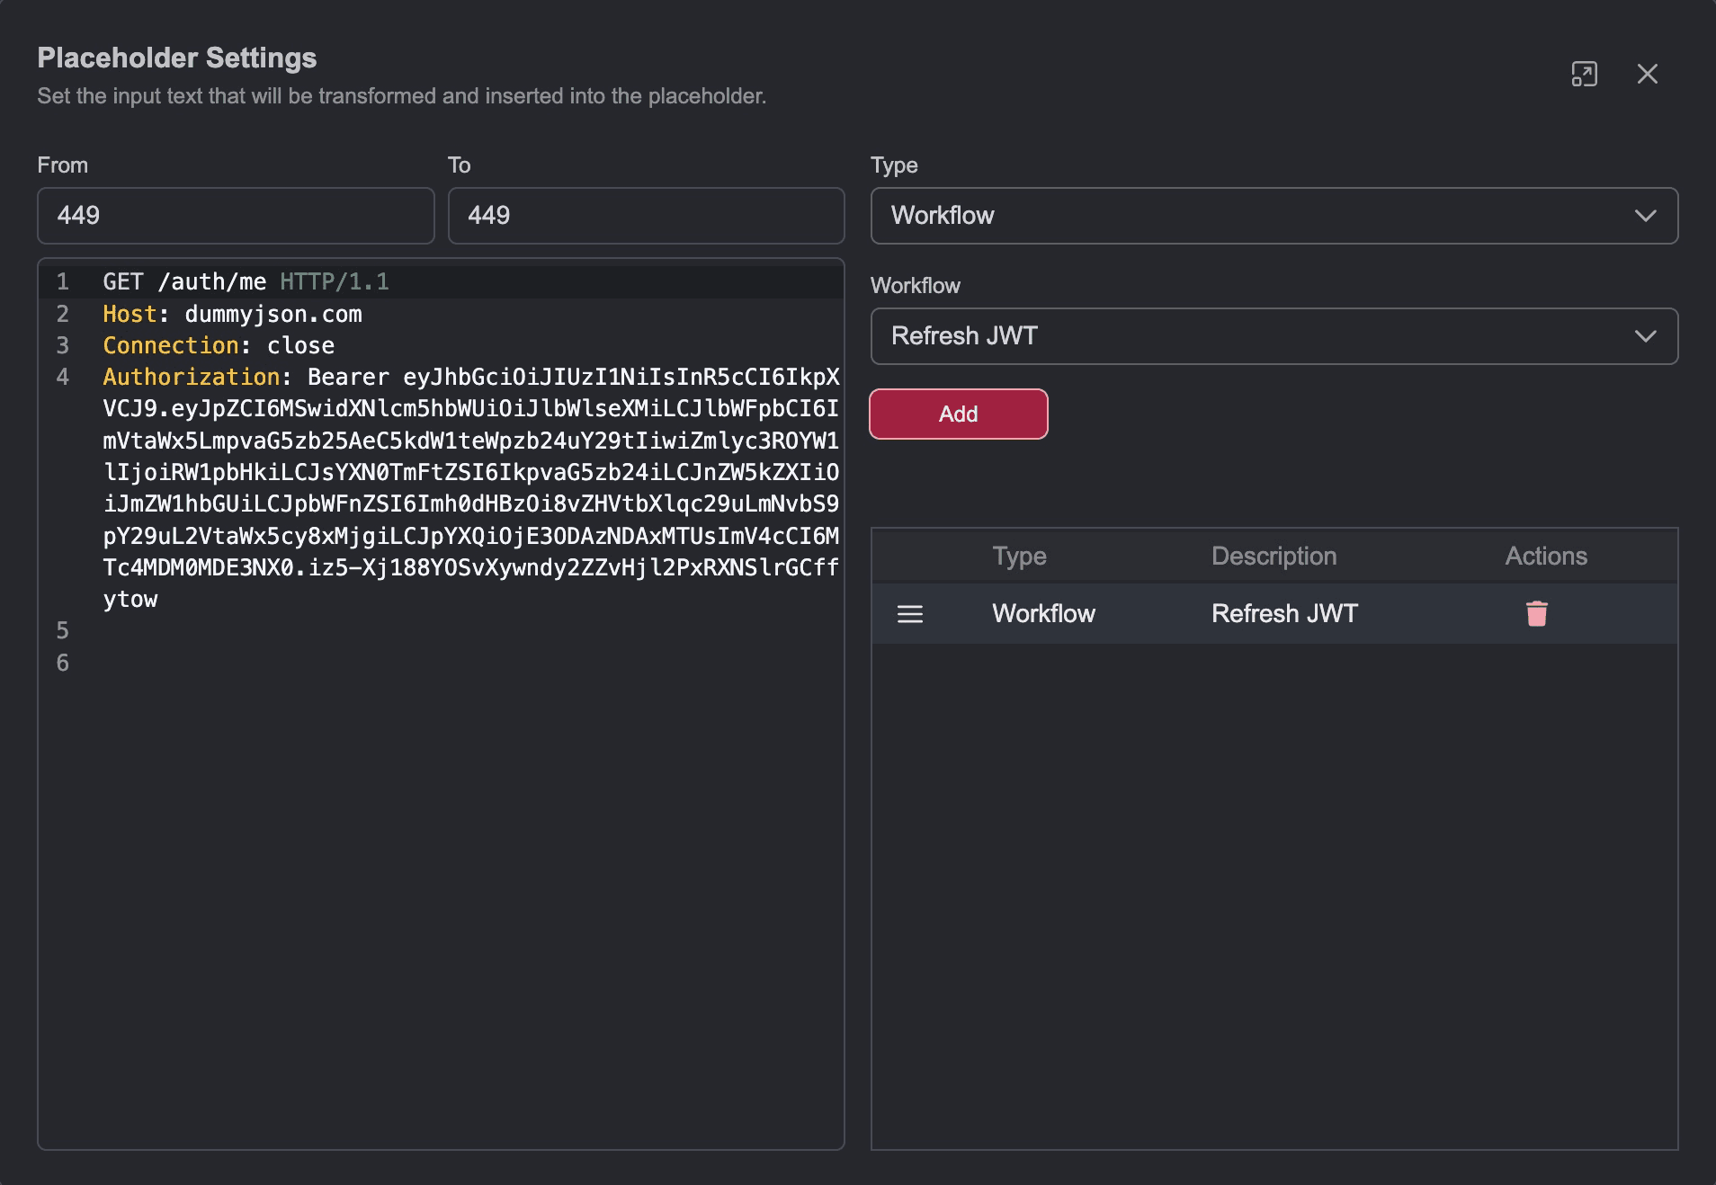
Task: Click the Host header line
Action: point(232,314)
